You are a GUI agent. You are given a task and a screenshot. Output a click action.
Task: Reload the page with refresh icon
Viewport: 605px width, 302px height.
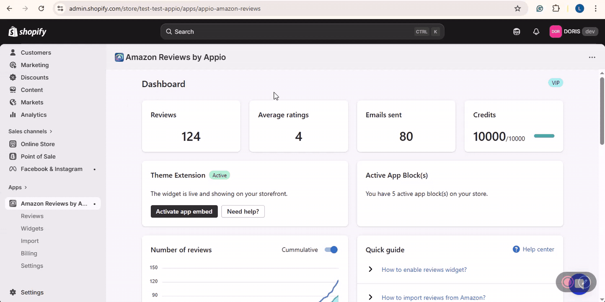(41, 8)
